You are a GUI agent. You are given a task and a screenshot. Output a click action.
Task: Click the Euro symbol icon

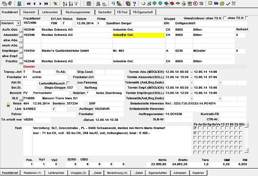point(195,3)
